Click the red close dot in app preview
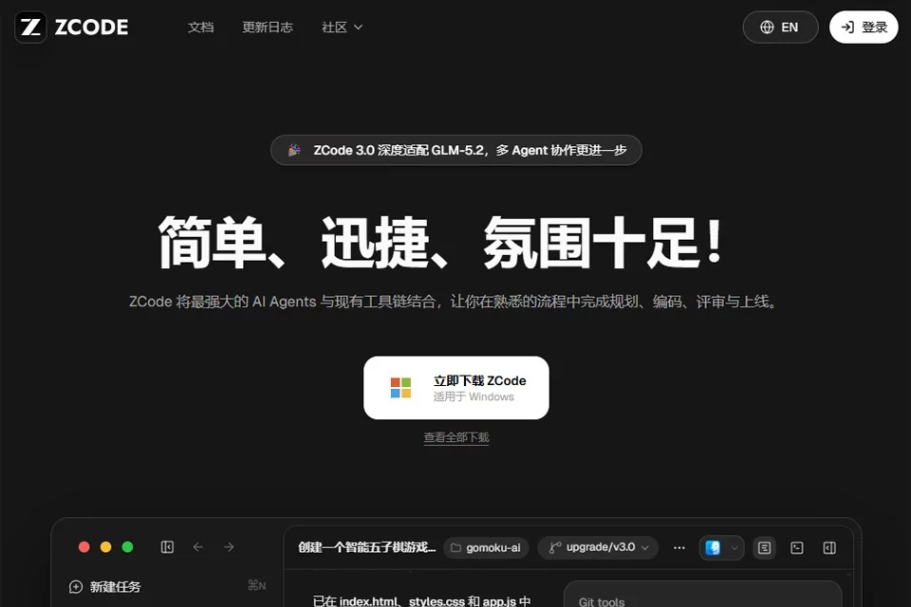911x607 pixels. pos(84,547)
